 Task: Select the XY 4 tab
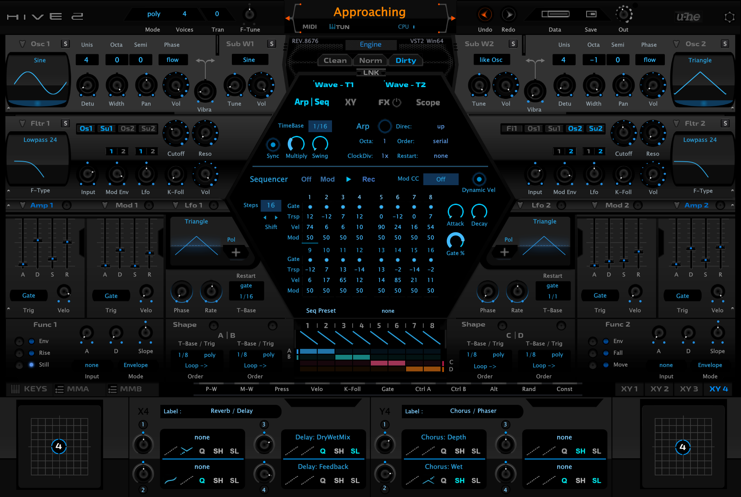(x=718, y=389)
